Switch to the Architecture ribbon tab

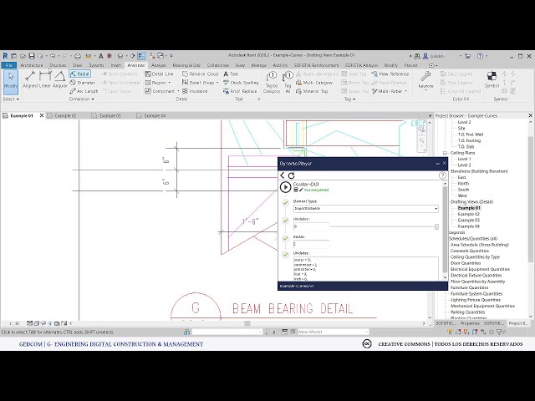pos(32,65)
